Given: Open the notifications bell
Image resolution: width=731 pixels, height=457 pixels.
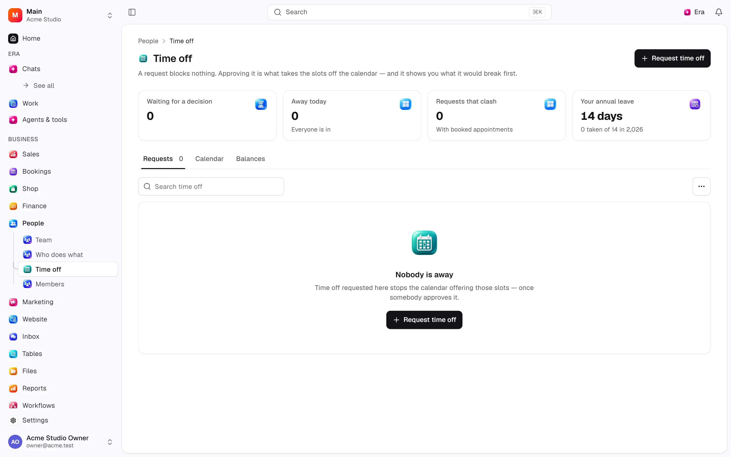Looking at the screenshot, I should pos(719,12).
